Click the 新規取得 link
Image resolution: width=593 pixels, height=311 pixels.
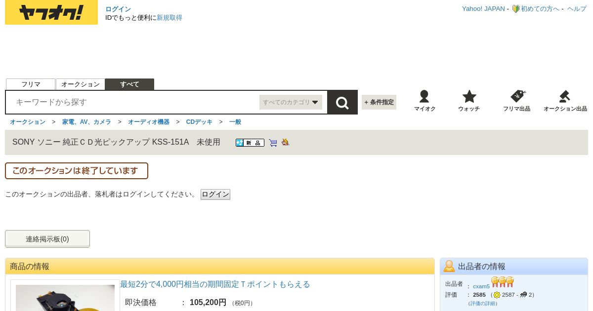[x=169, y=18]
